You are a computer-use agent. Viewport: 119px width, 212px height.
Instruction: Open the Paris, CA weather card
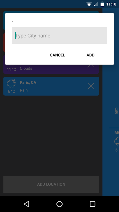(x=51, y=86)
